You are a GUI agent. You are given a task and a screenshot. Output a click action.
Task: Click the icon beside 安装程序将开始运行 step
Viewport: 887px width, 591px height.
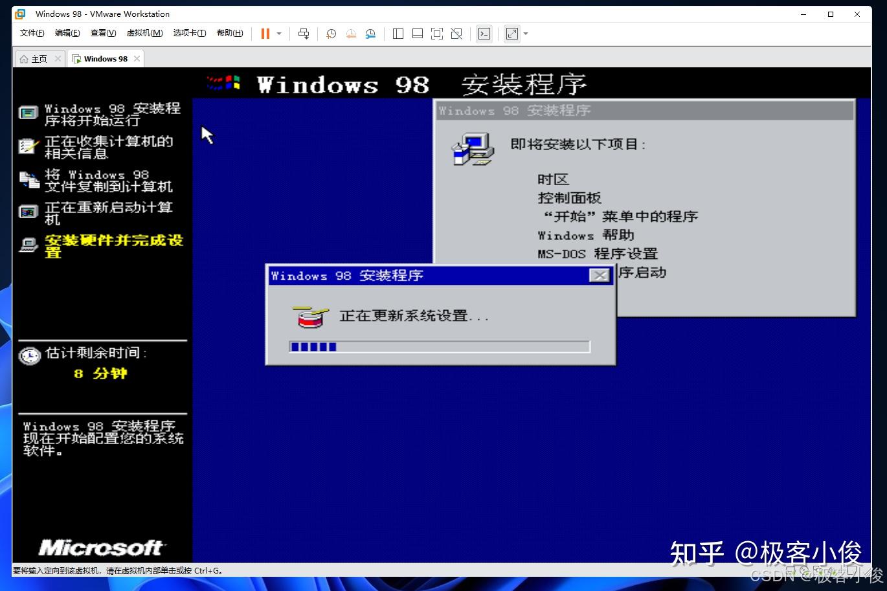pos(28,113)
